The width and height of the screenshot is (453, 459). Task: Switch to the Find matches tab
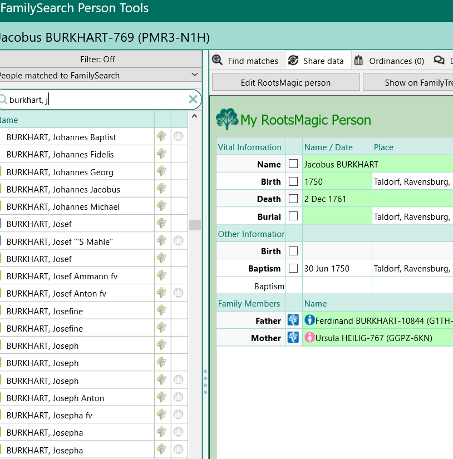pyautogui.click(x=247, y=61)
